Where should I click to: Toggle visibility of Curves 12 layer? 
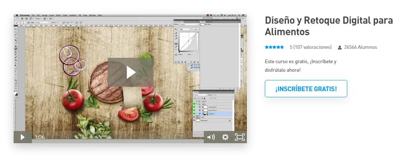(194, 114)
